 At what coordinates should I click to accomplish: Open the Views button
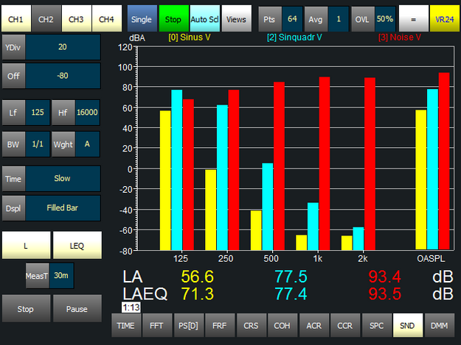235,18
